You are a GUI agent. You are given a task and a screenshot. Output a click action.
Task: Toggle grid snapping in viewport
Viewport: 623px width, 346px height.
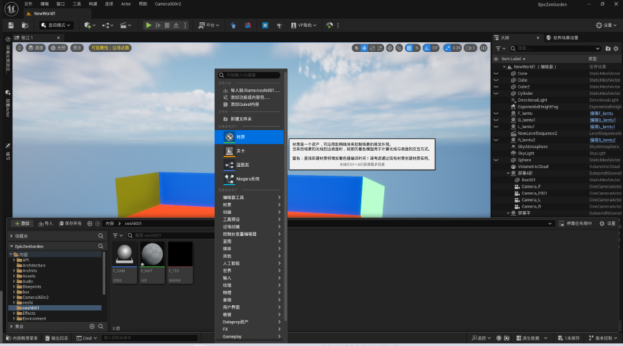(x=409, y=48)
